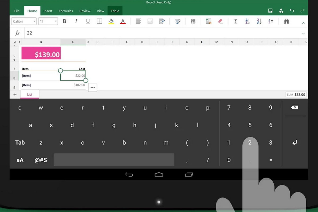The height and width of the screenshot is (212, 318).
Task: Click insert/delete cells icon
Action: tap(209, 21)
